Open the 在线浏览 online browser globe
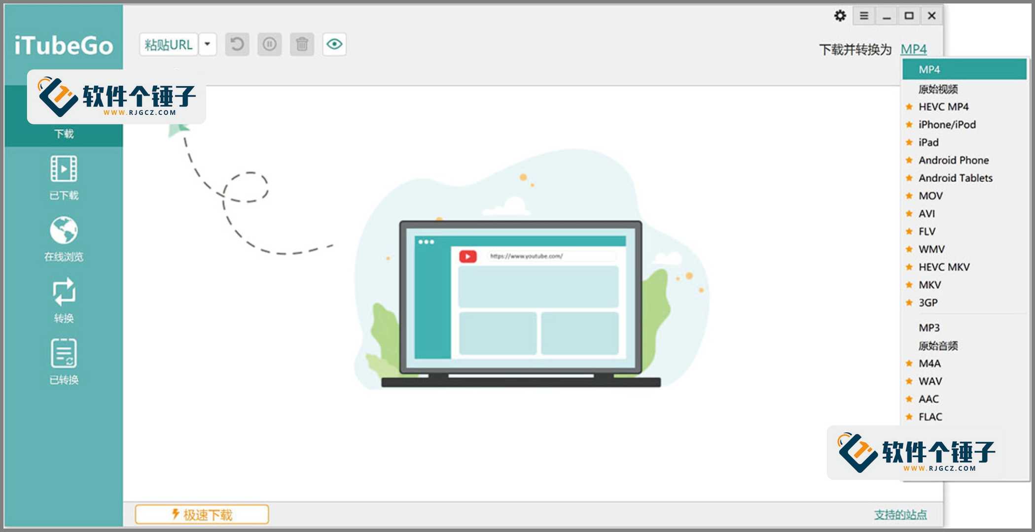The height and width of the screenshot is (532, 1035). (64, 239)
